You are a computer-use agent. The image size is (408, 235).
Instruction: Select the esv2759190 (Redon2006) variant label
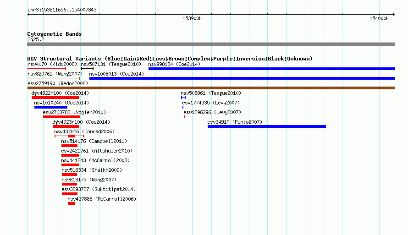(x=58, y=83)
